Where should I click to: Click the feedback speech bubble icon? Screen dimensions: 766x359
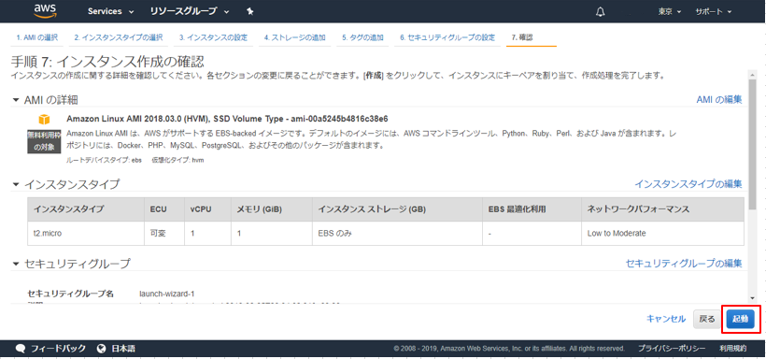coord(20,349)
